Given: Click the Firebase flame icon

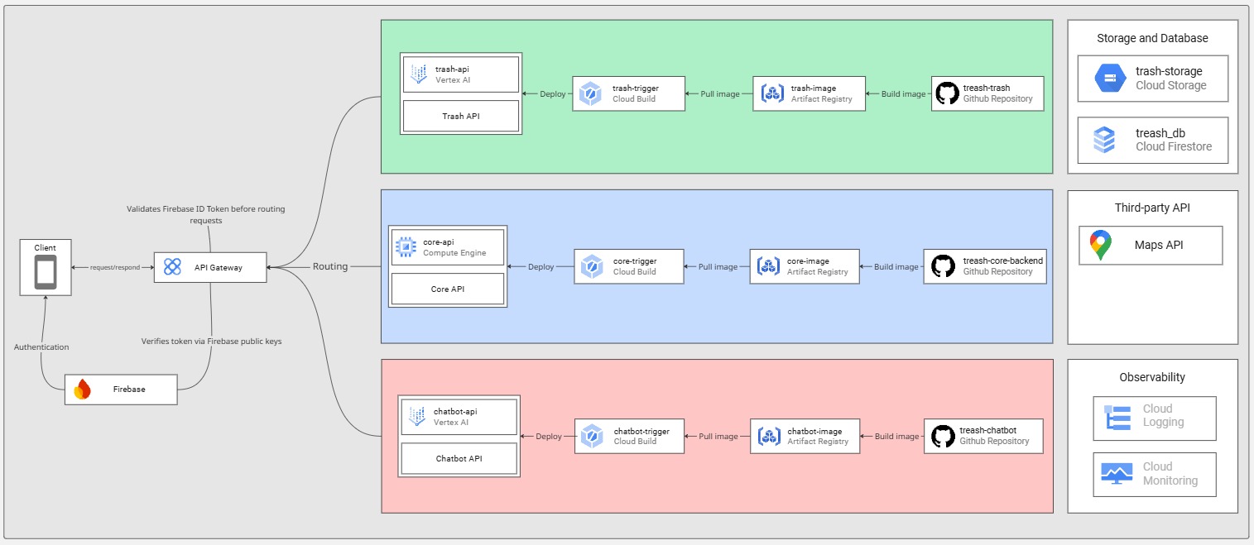Looking at the screenshot, I should tap(82, 389).
